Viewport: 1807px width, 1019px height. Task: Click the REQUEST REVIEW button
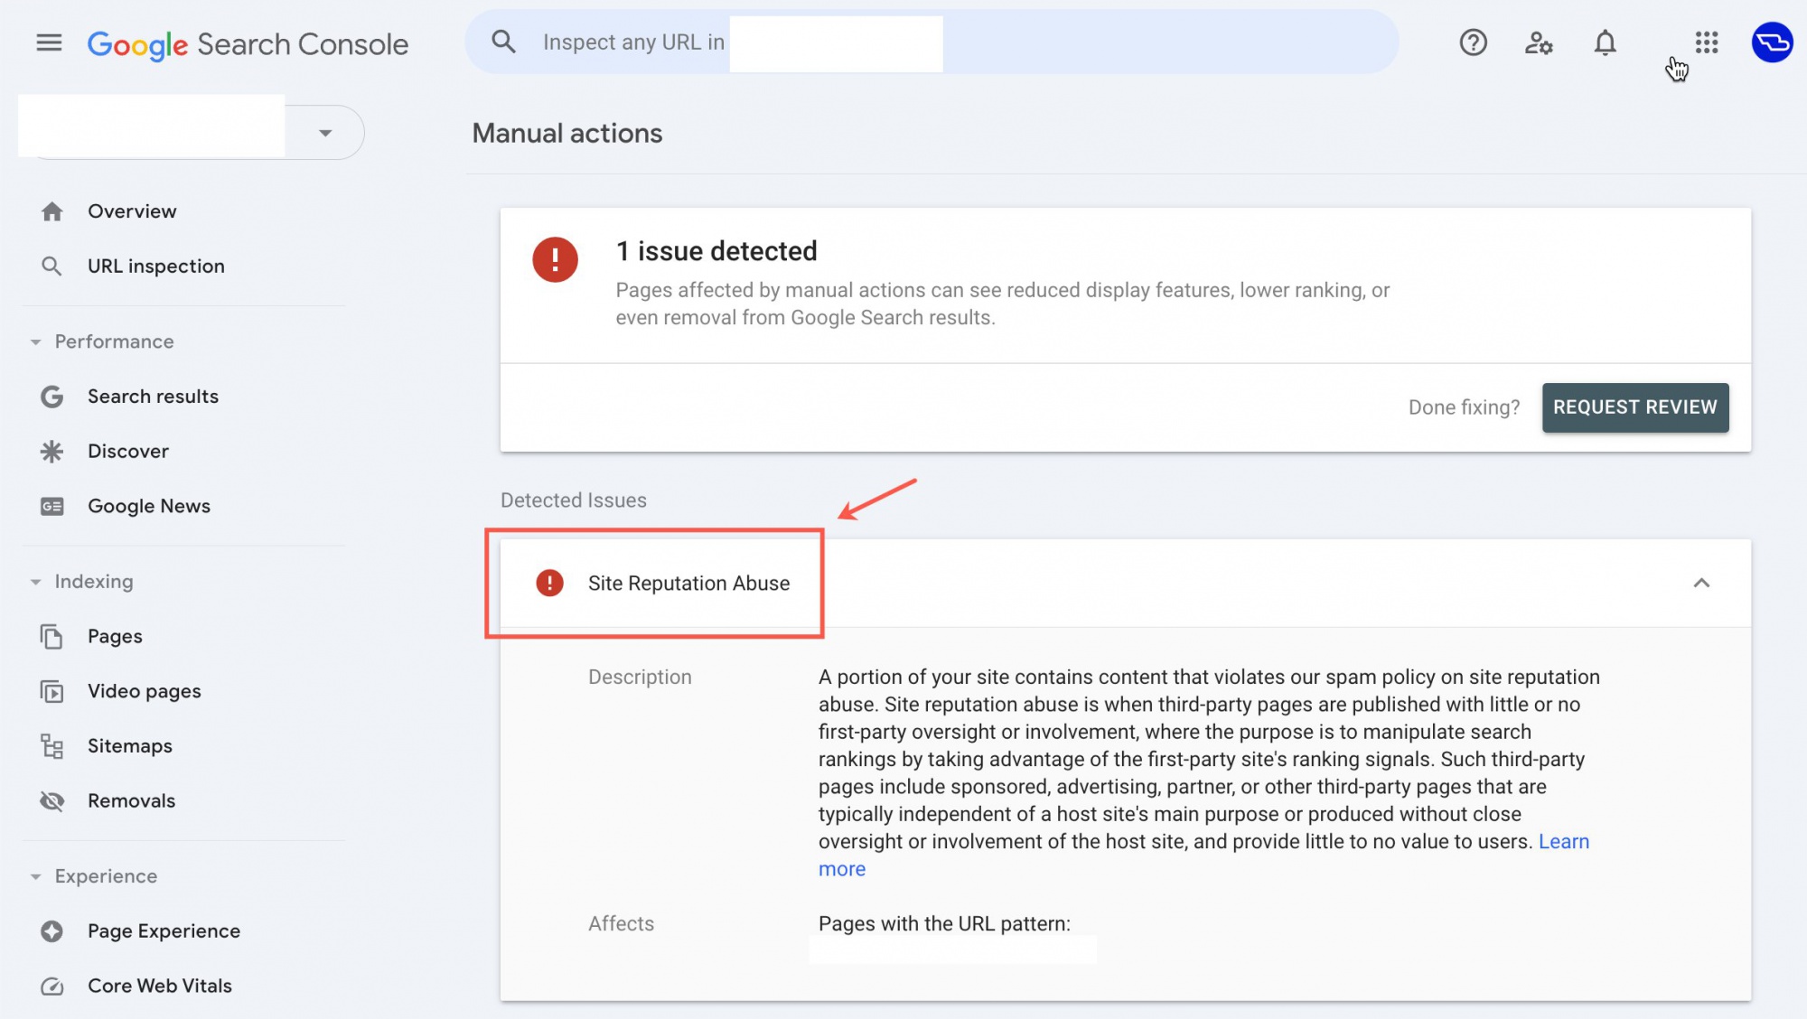pos(1634,406)
